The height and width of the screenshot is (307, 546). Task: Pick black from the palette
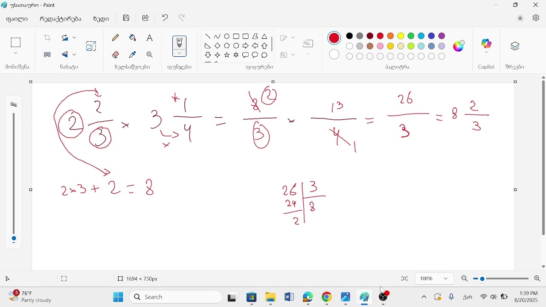350,36
